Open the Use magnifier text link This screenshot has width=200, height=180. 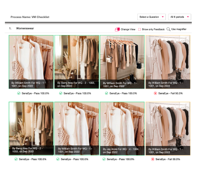pos(179,29)
